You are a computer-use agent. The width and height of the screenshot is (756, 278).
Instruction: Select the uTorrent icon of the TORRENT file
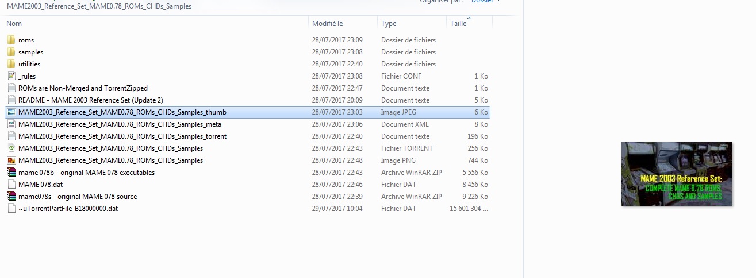(11, 148)
